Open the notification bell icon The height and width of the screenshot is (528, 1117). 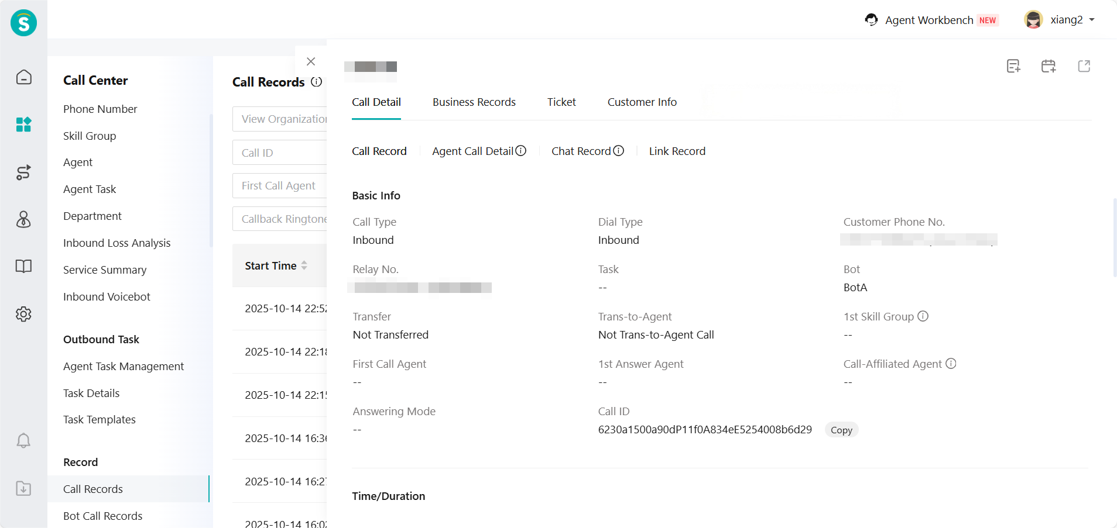[x=23, y=440]
